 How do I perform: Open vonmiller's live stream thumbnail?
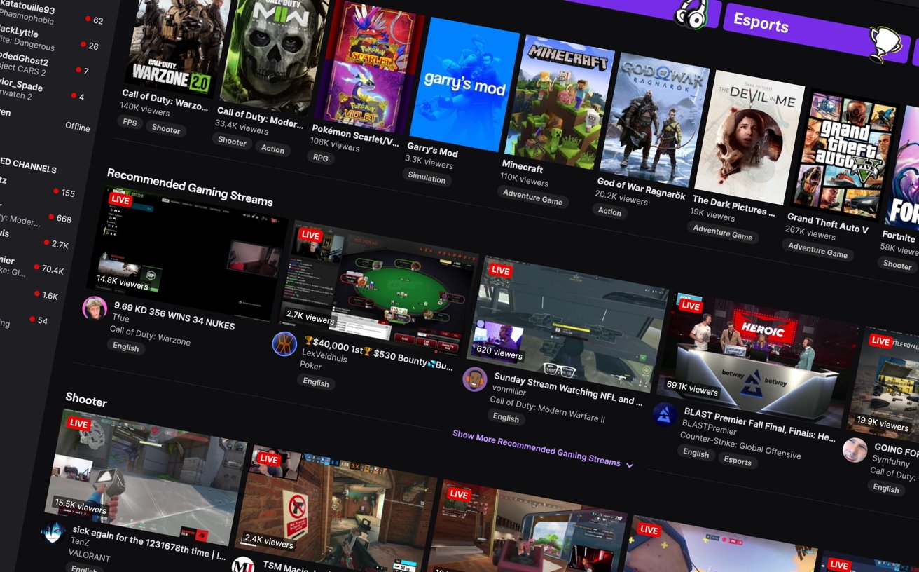tap(567, 324)
